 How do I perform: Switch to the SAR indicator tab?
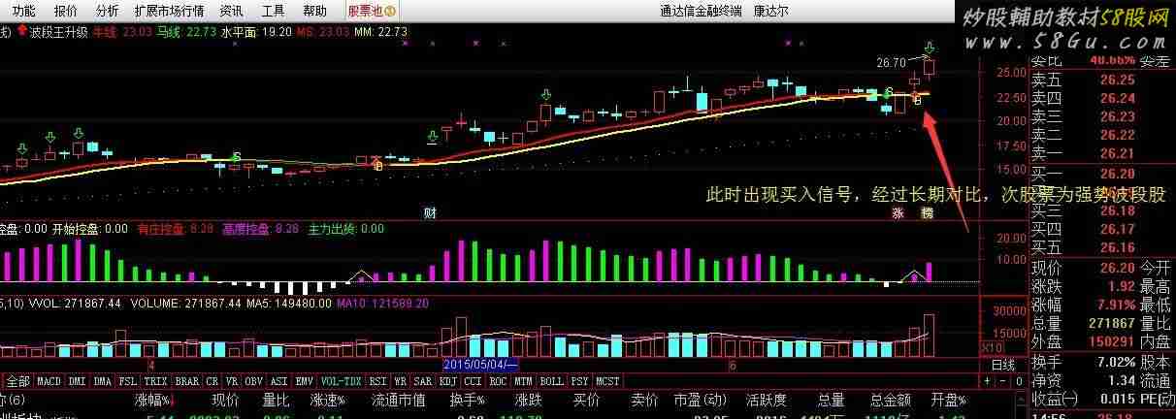pyautogui.click(x=424, y=381)
